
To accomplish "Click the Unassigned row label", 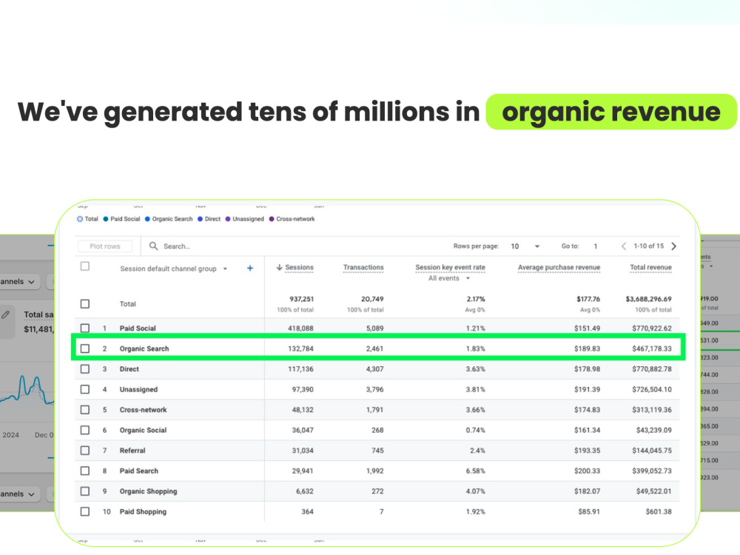I will 138,389.
